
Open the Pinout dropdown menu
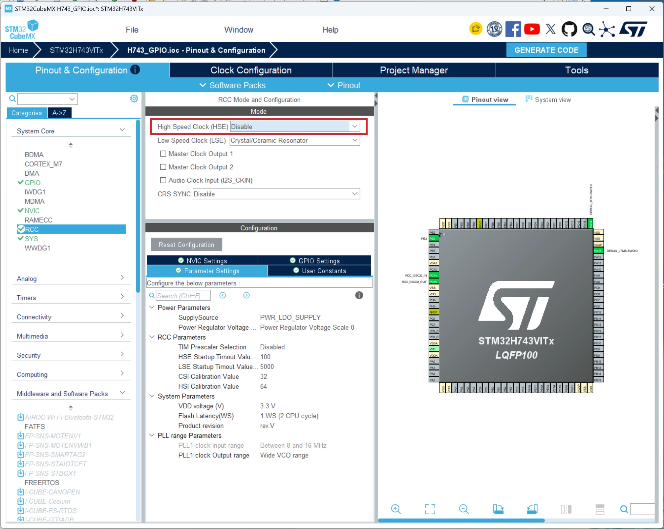(x=344, y=85)
